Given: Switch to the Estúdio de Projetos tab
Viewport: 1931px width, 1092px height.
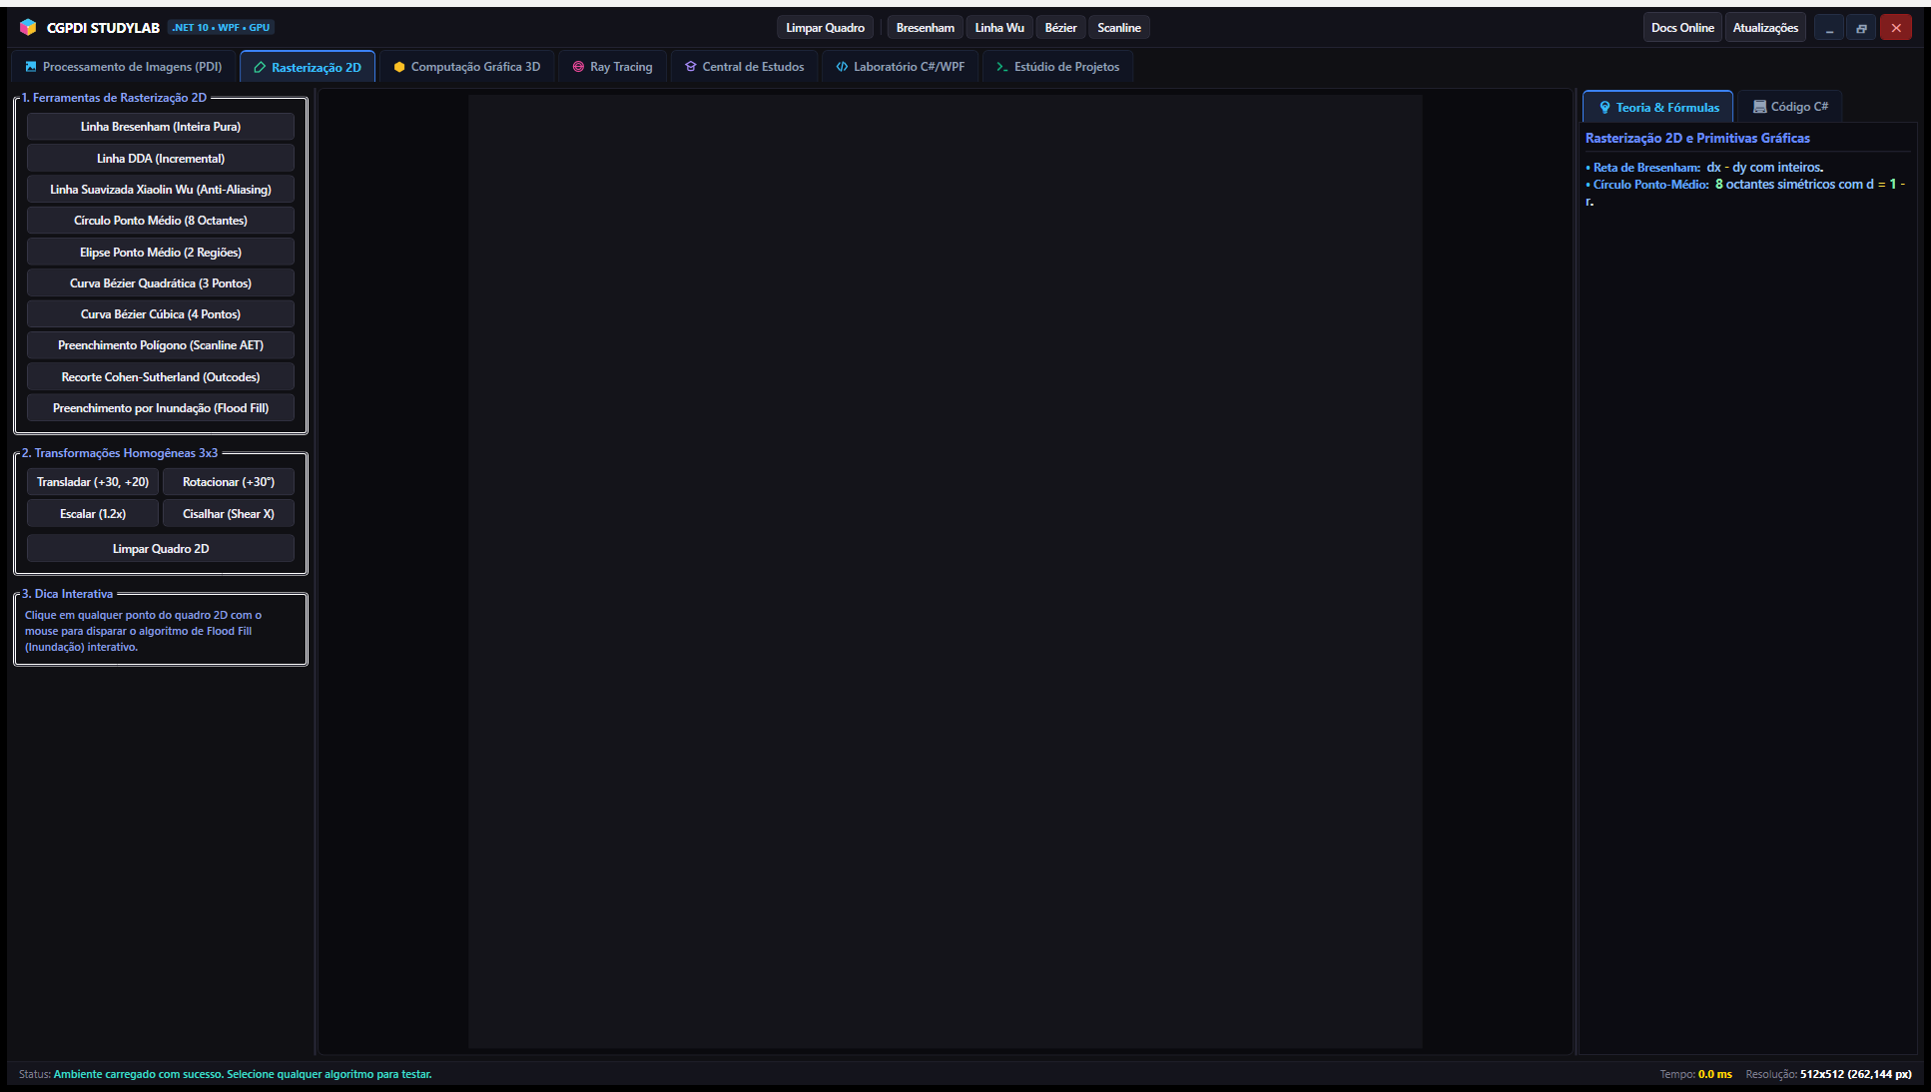Looking at the screenshot, I should tap(1057, 67).
